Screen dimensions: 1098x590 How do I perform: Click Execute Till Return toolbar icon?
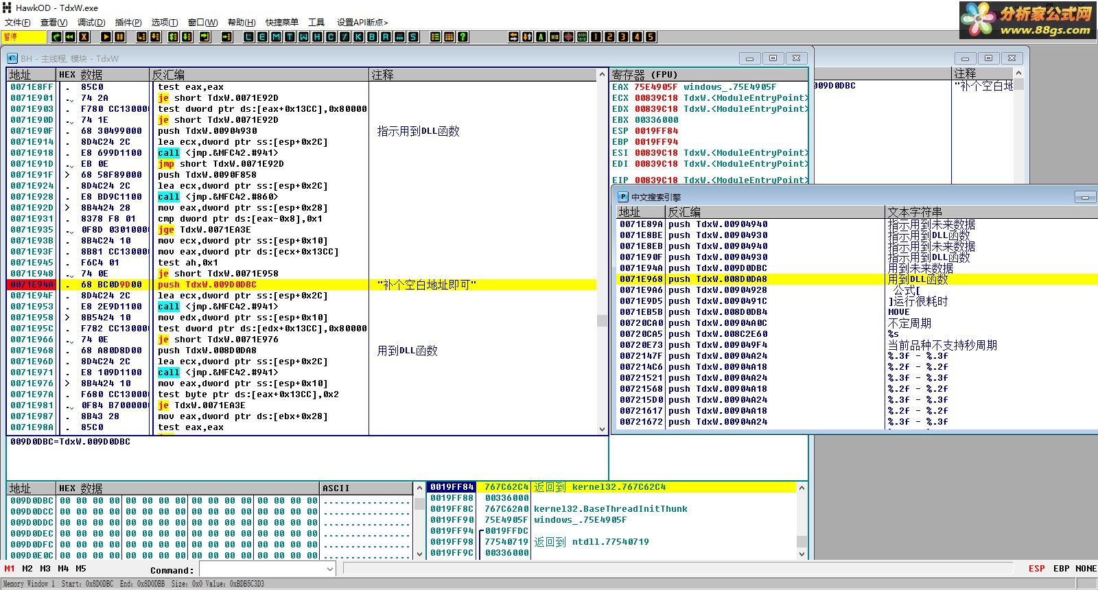coord(205,37)
